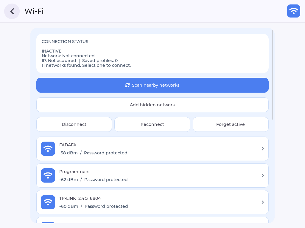
Task: Go back using the arrow icon
Action: point(12,11)
